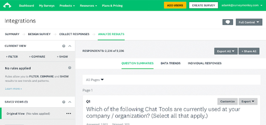Click the Q1 Chat Tools question text
Image resolution: width=266 pixels, height=125 pixels.
tap(163, 112)
